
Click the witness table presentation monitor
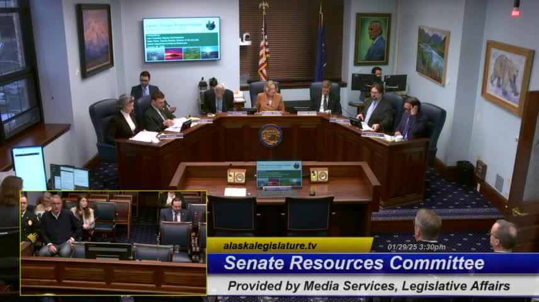(x=279, y=174)
